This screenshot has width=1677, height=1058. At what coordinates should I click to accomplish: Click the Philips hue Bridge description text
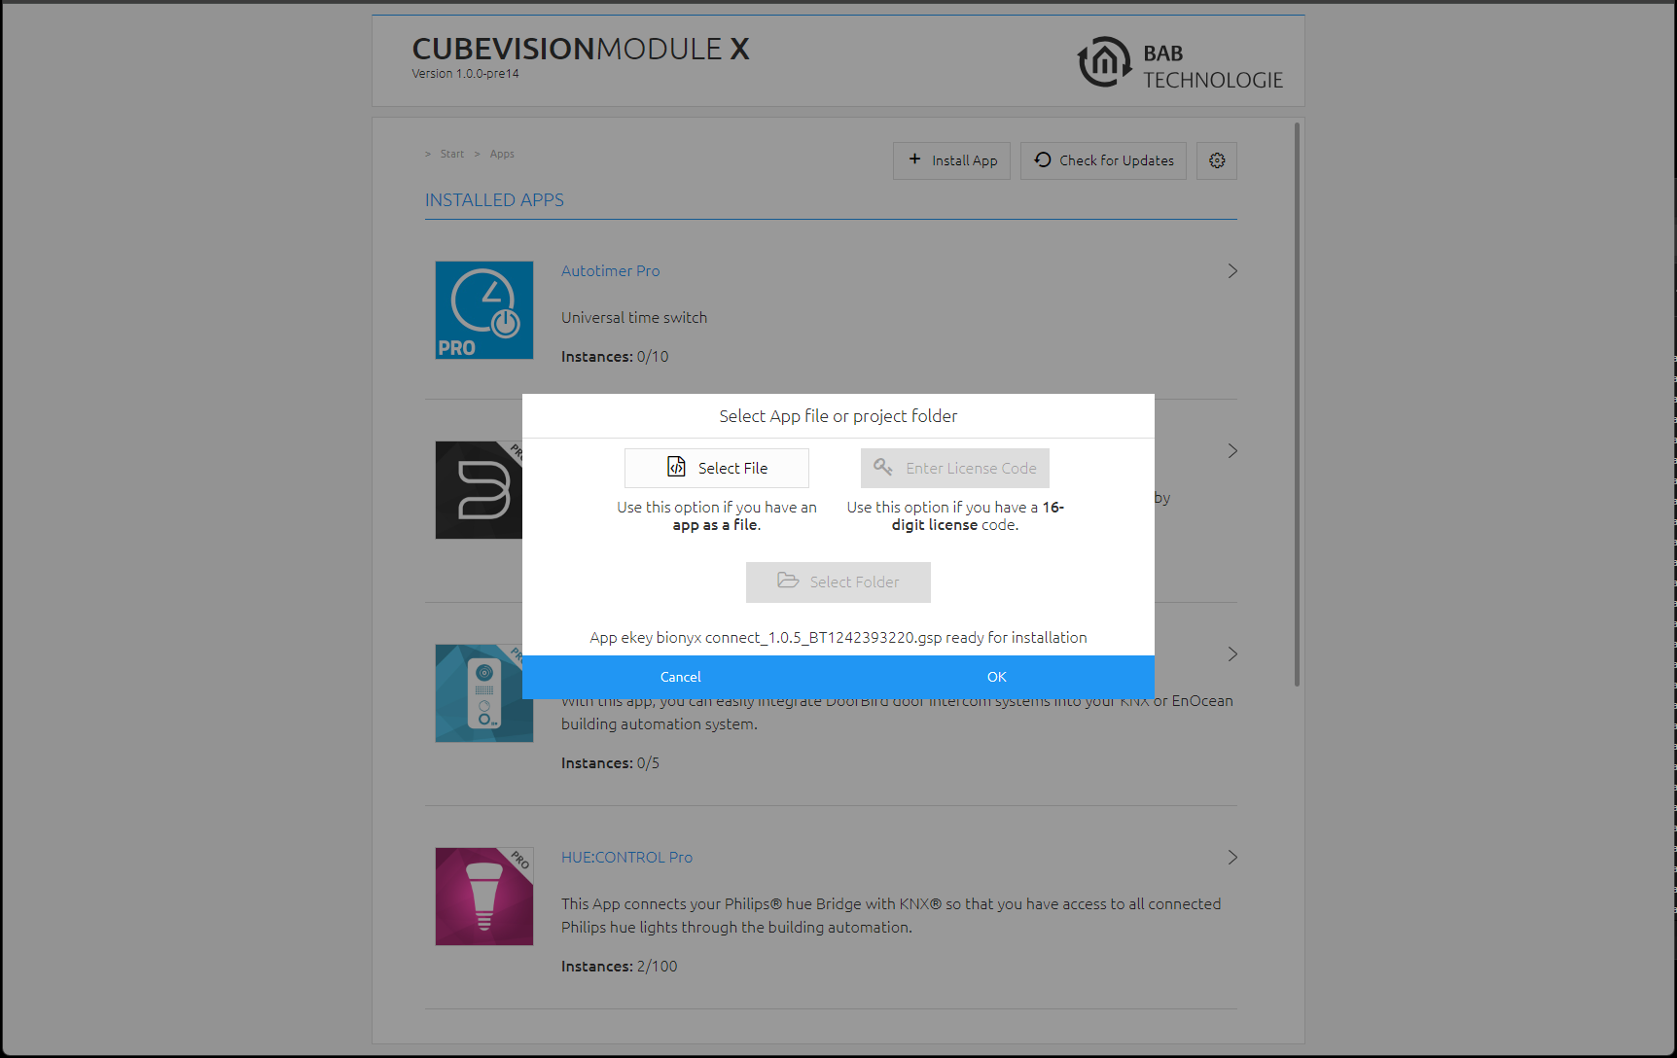point(891,915)
